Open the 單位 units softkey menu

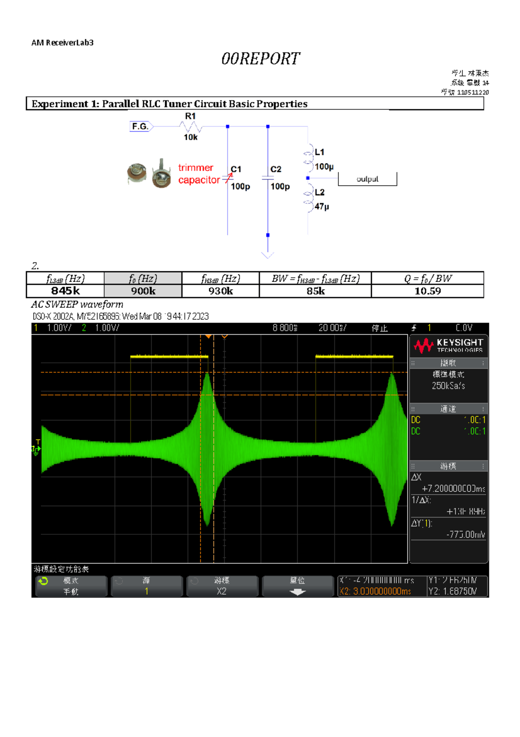pos(298,586)
